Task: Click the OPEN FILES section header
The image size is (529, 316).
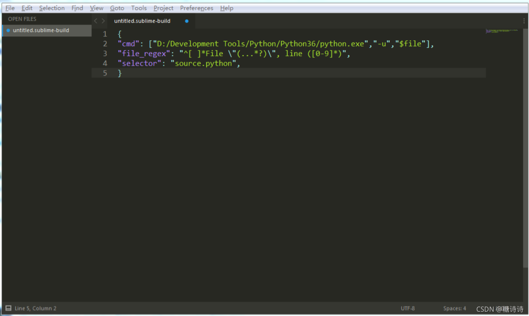Action: pyautogui.click(x=22, y=19)
